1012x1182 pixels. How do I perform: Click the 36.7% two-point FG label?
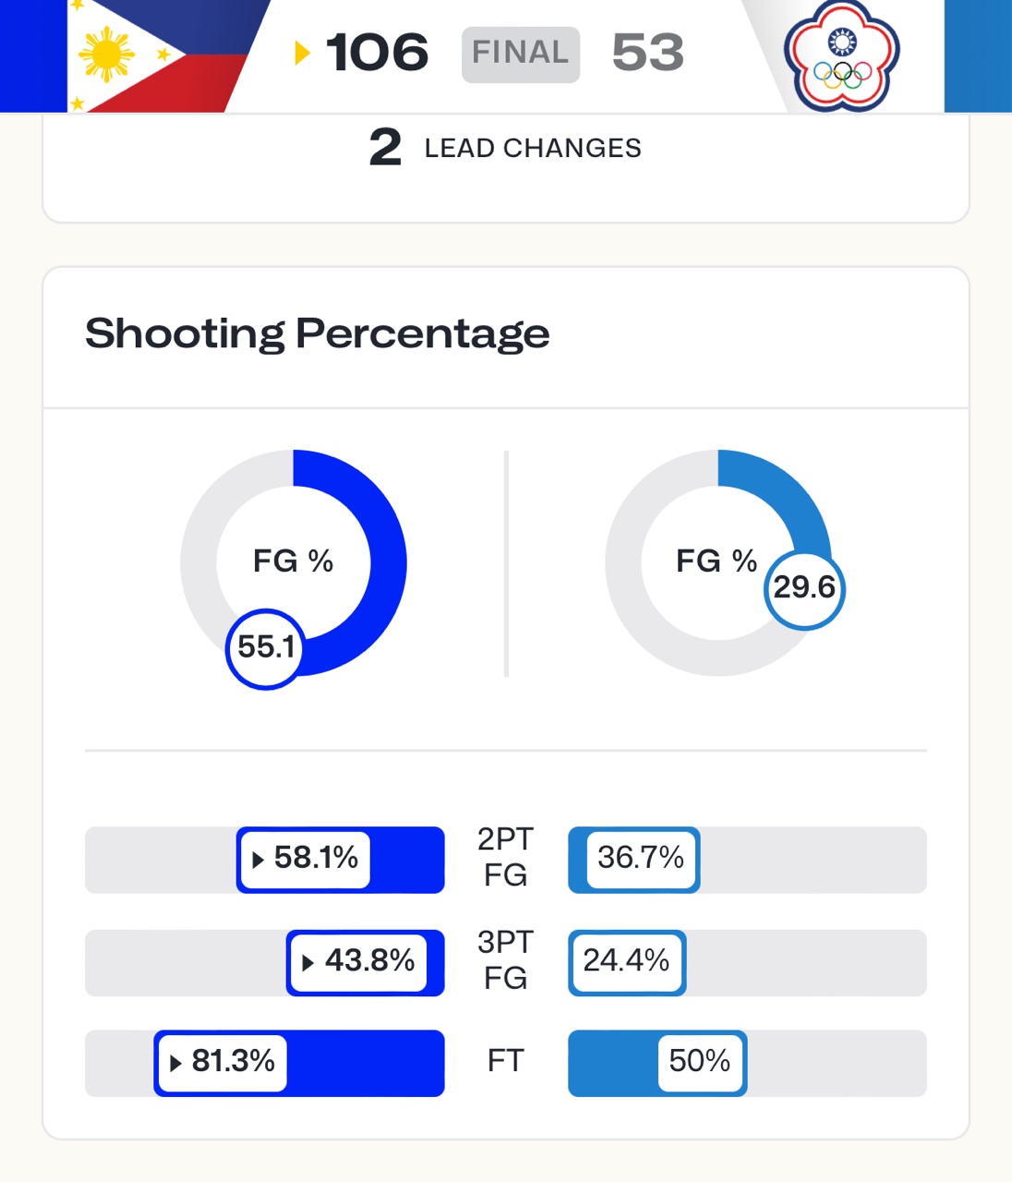point(641,859)
